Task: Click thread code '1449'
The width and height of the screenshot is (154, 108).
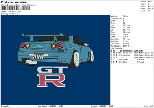Action: [x=136, y=57]
